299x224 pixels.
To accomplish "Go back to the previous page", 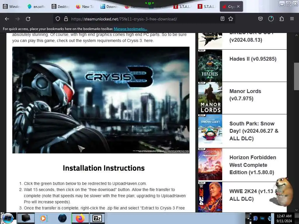I will (7, 19).
